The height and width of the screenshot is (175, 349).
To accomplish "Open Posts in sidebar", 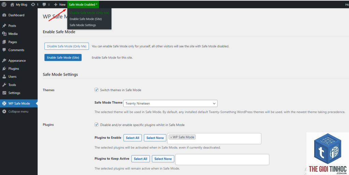I will point(12,26).
